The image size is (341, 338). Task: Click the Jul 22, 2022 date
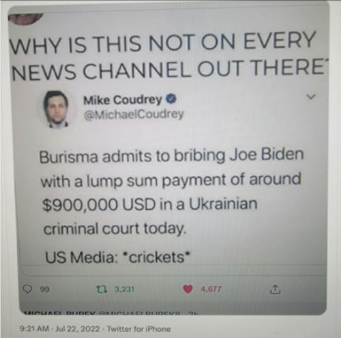[x=78, y=329]
